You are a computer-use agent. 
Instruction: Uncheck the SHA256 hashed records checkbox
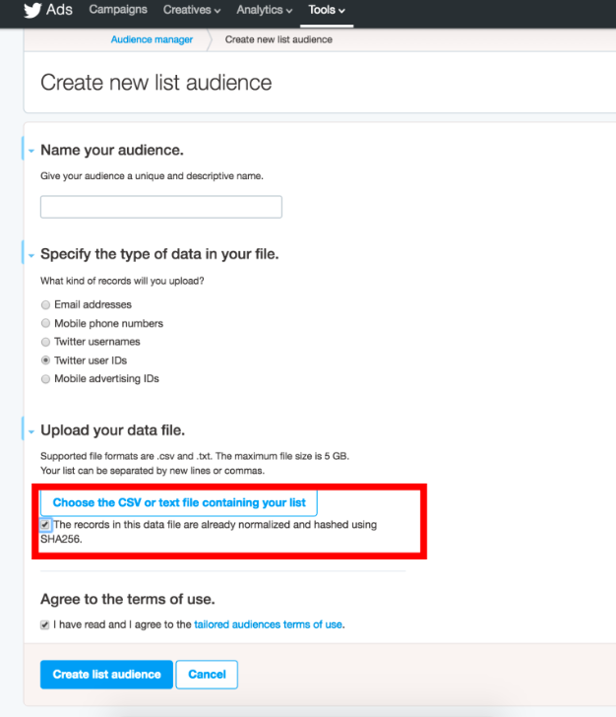point(45,525)
